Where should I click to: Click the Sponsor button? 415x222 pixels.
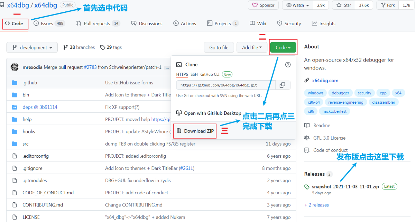point(263,5)
